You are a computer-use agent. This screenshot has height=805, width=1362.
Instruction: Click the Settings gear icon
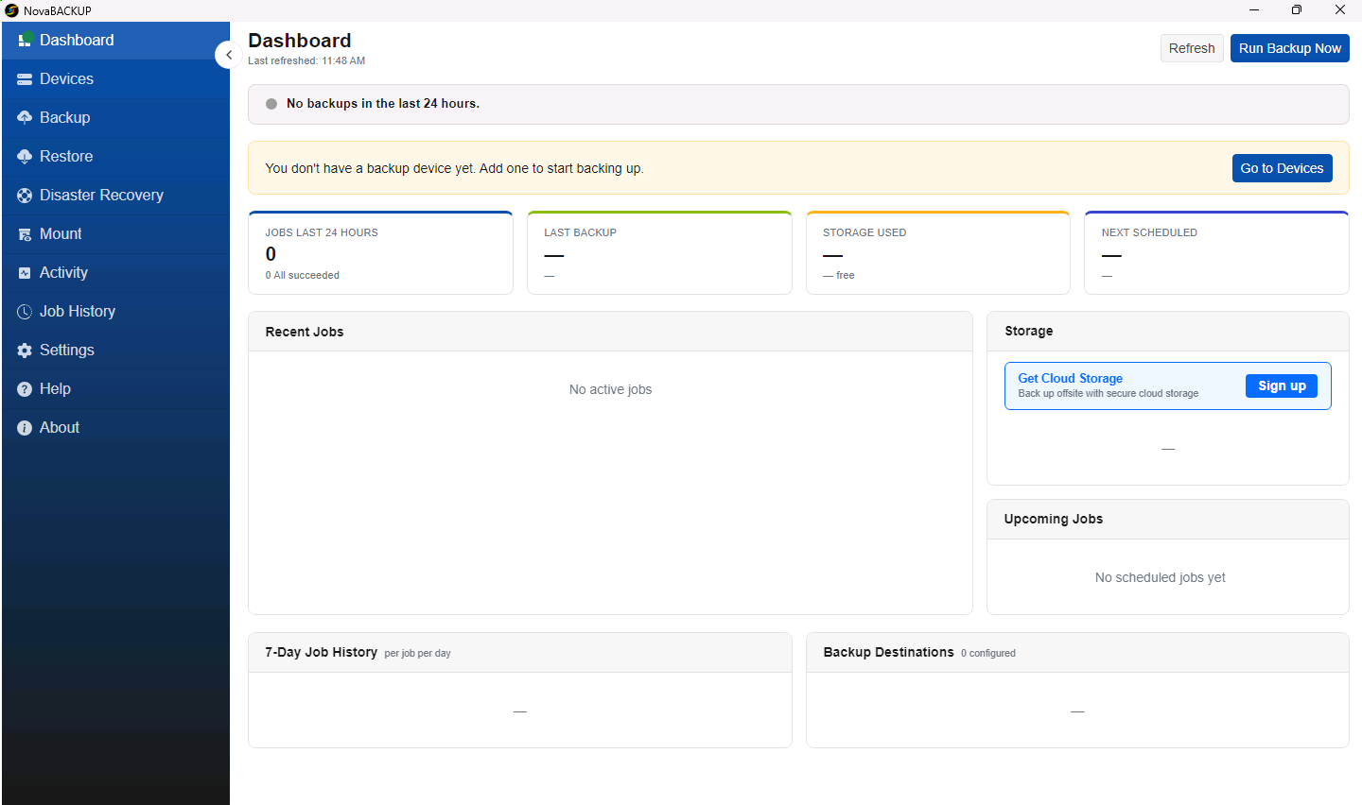(x=25, y=351)
